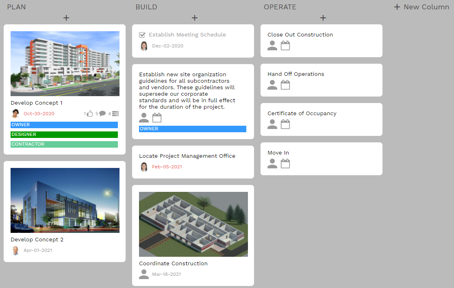The width and height of the screenshot is (454, 288).
Task: Click the Coordinate Construction floorplan image
Action: pyautogui.click(x=193, y=224)
